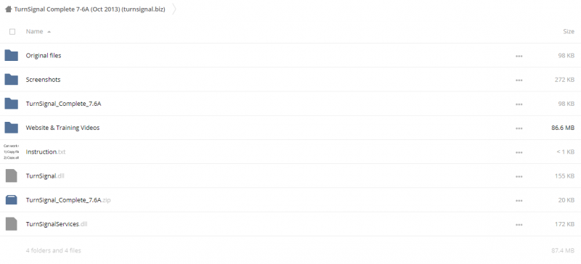Click the Website & Training Videos folder icon
Viewport: 581px width, 264px height.
11,128
